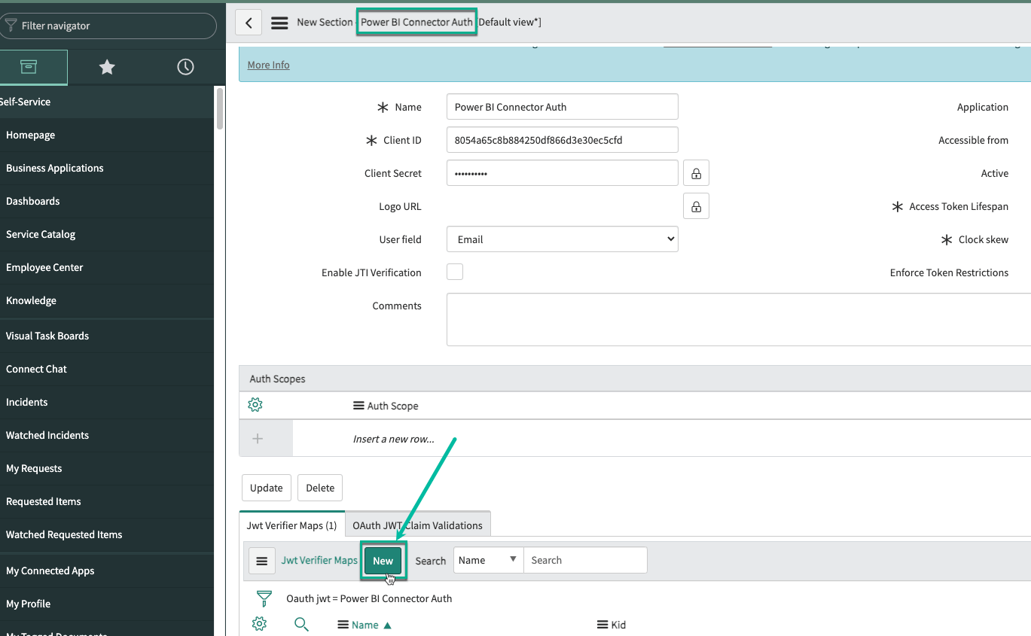Toggle the Client Secret lock
This screenshot has width=1031, height=636.
pyautogui.click(x=696, y=172)
